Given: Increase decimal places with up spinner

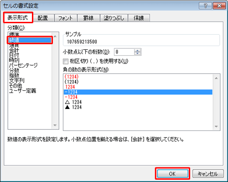Looking at the screenshot, I should (x=137, y=51).
